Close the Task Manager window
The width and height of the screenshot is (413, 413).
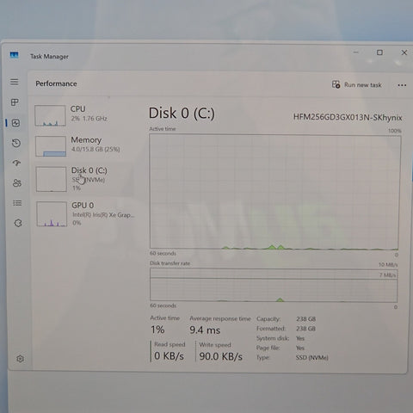point(404,52)
